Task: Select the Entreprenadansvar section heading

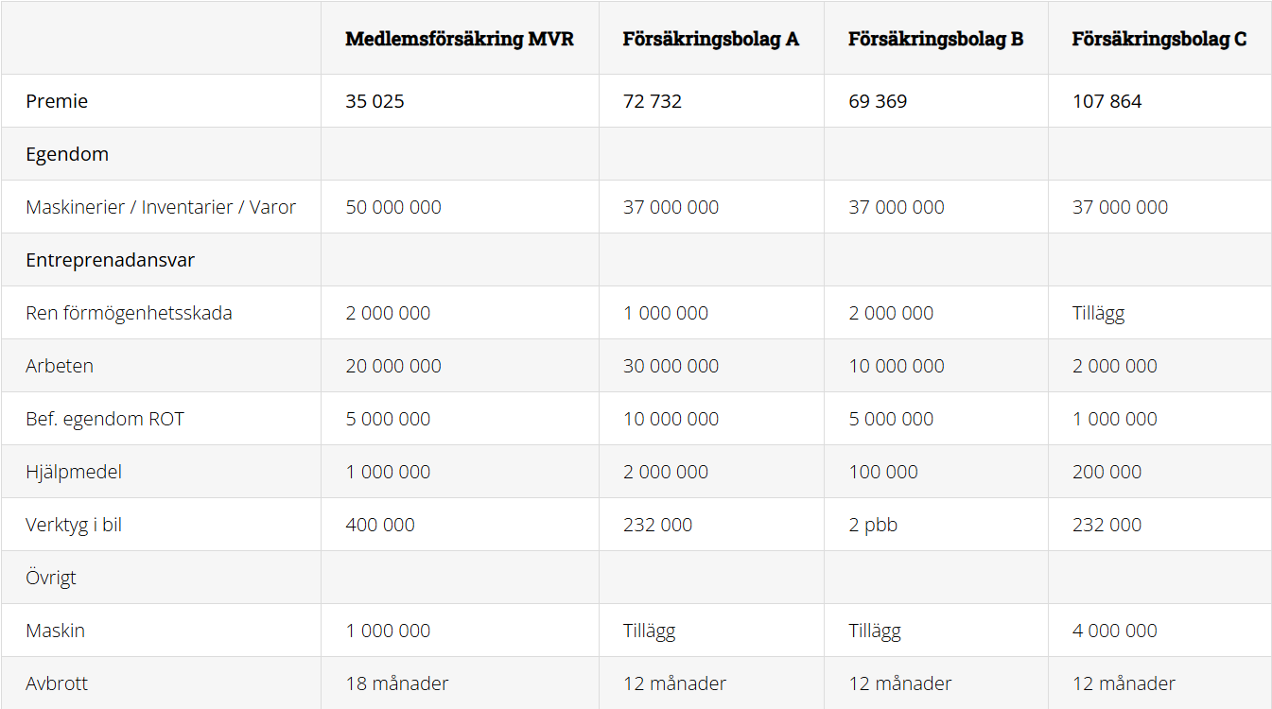Action: (x=110, y=260)
